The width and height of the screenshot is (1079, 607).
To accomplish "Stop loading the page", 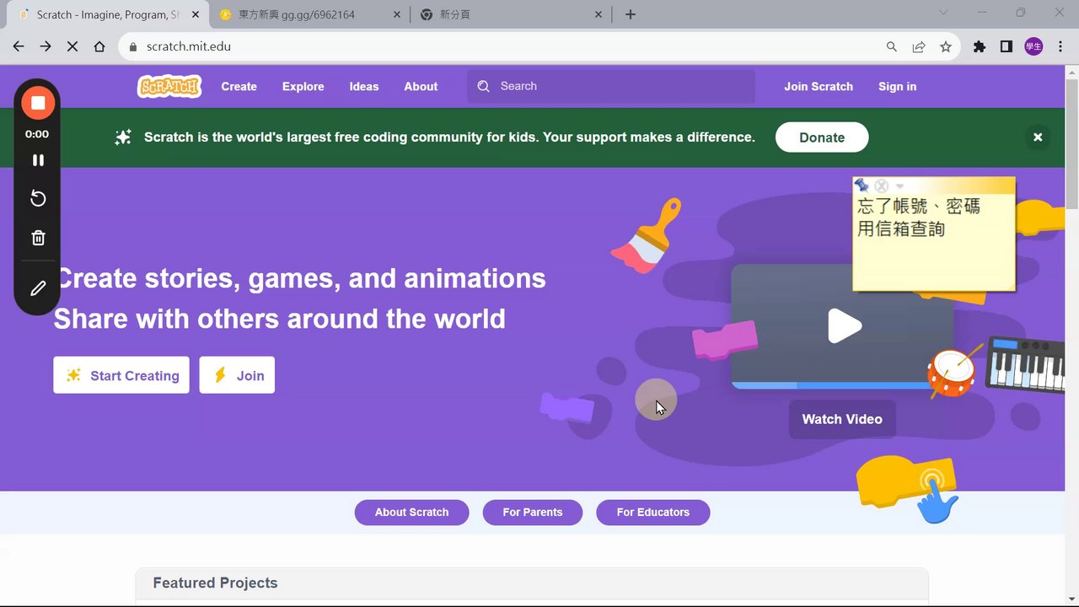I will point(72,46).
